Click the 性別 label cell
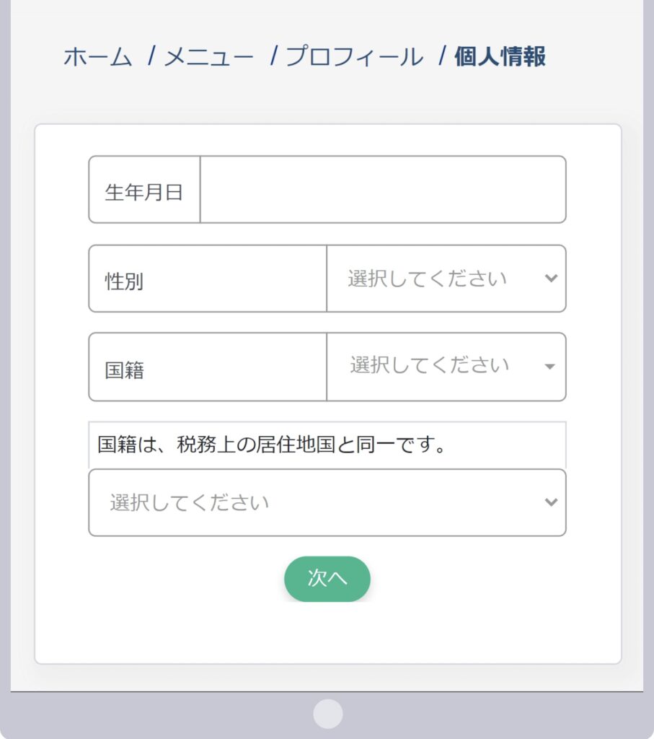 tap(208, 278)
